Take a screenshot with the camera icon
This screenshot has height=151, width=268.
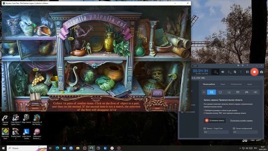click(261, 72)
